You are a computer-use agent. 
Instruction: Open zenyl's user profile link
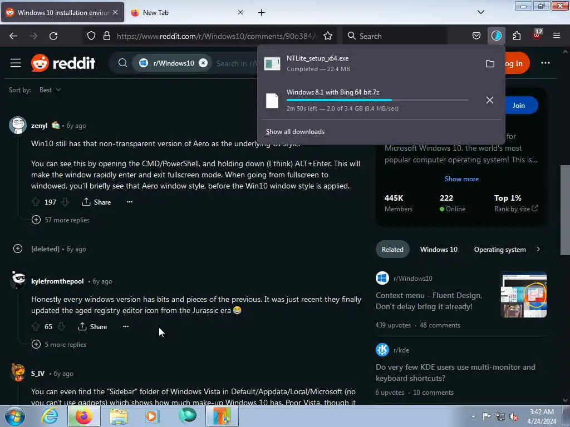40,126
